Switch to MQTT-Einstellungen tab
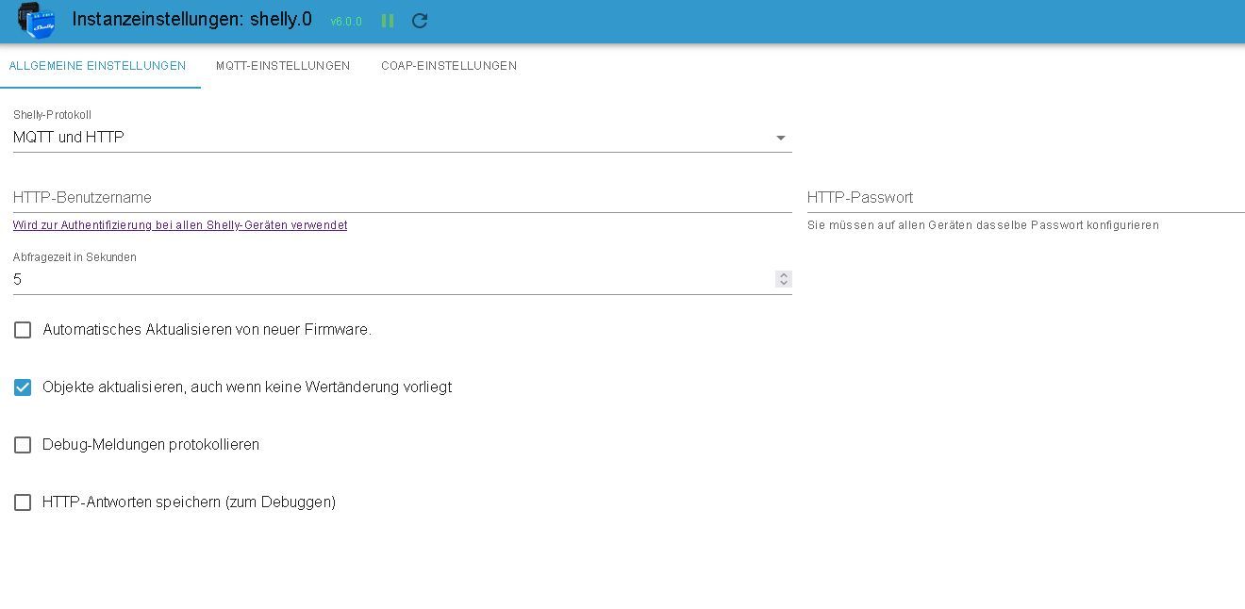This screenshot has width=1245, height=609. (283, 66)
